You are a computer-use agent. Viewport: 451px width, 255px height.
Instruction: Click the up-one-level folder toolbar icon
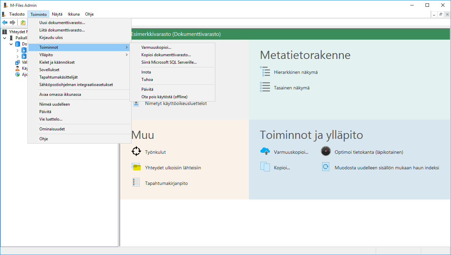[23, 23]
